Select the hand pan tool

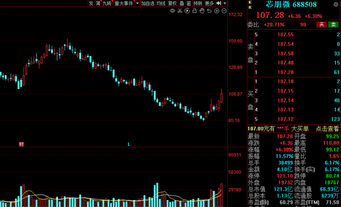[202, 11]
